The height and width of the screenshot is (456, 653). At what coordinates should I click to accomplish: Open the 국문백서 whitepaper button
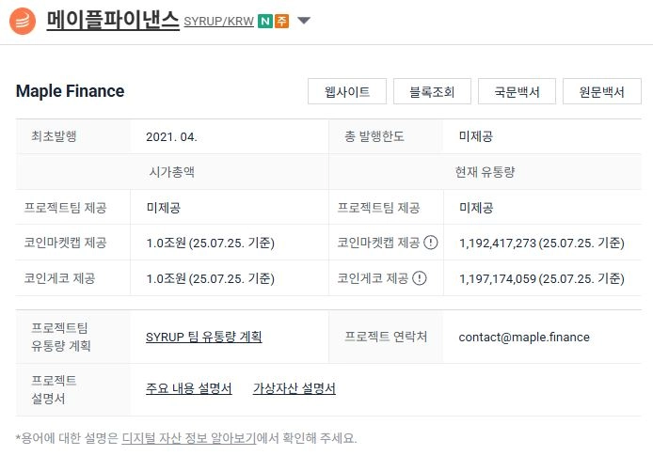(x=517, y=91)
